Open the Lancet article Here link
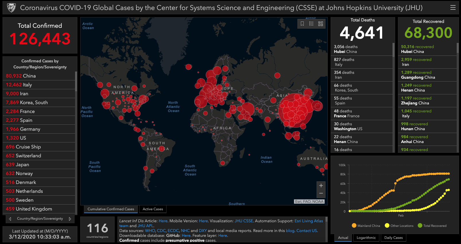The width and height of the screenshot is (461, 244). [x=163, y=221]
